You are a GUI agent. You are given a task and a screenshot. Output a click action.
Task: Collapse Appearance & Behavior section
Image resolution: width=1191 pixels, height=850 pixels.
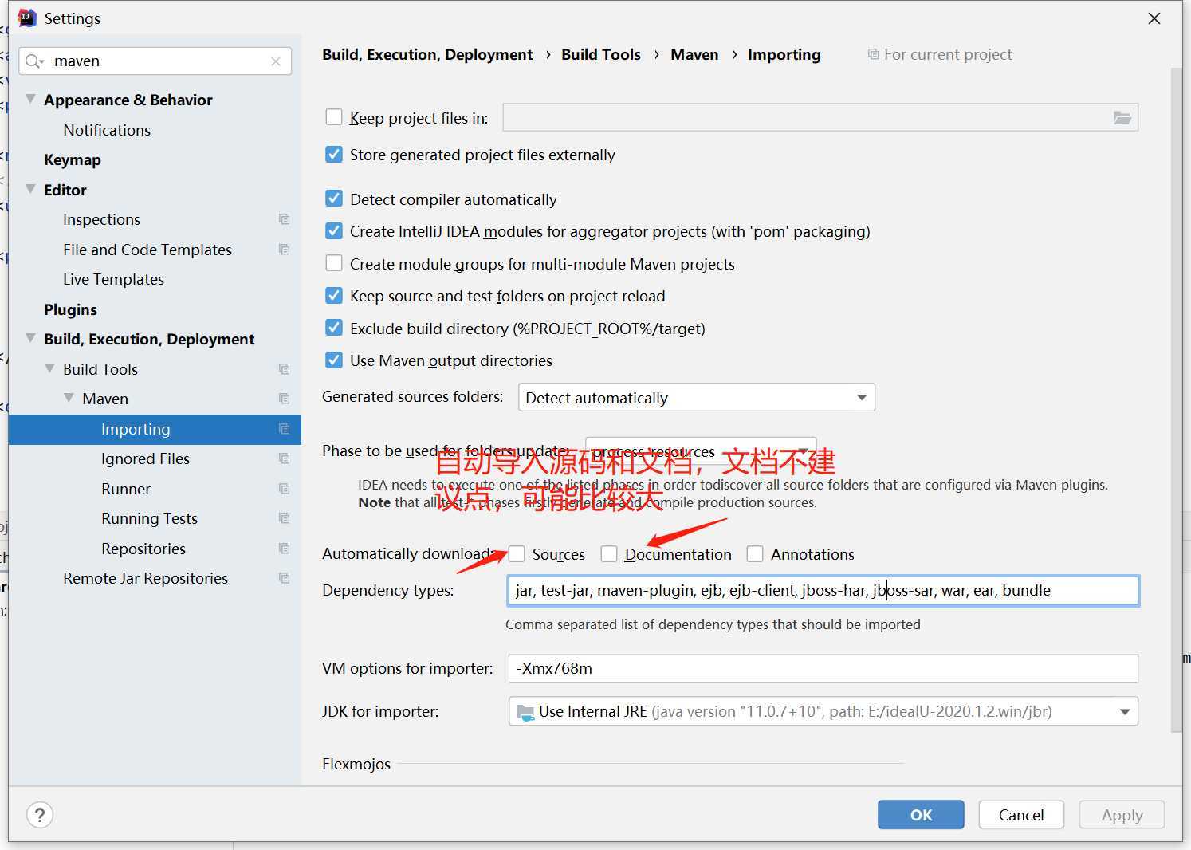pyautogui.click(x=30, y=99)
